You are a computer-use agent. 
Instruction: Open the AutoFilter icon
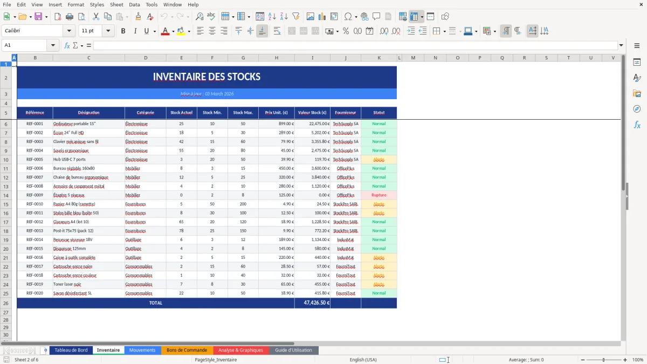point(297,16)
